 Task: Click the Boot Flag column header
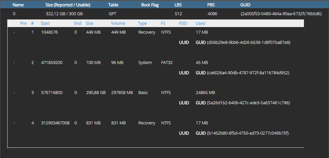[150, 5]
